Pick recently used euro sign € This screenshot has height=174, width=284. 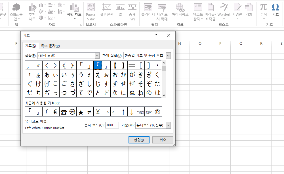point(55,112)
